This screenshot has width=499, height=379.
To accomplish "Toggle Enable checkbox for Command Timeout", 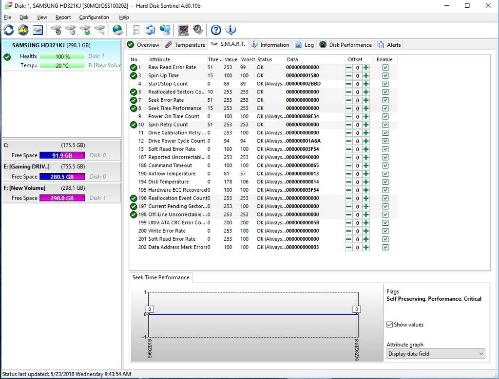I will coord(385,165).
